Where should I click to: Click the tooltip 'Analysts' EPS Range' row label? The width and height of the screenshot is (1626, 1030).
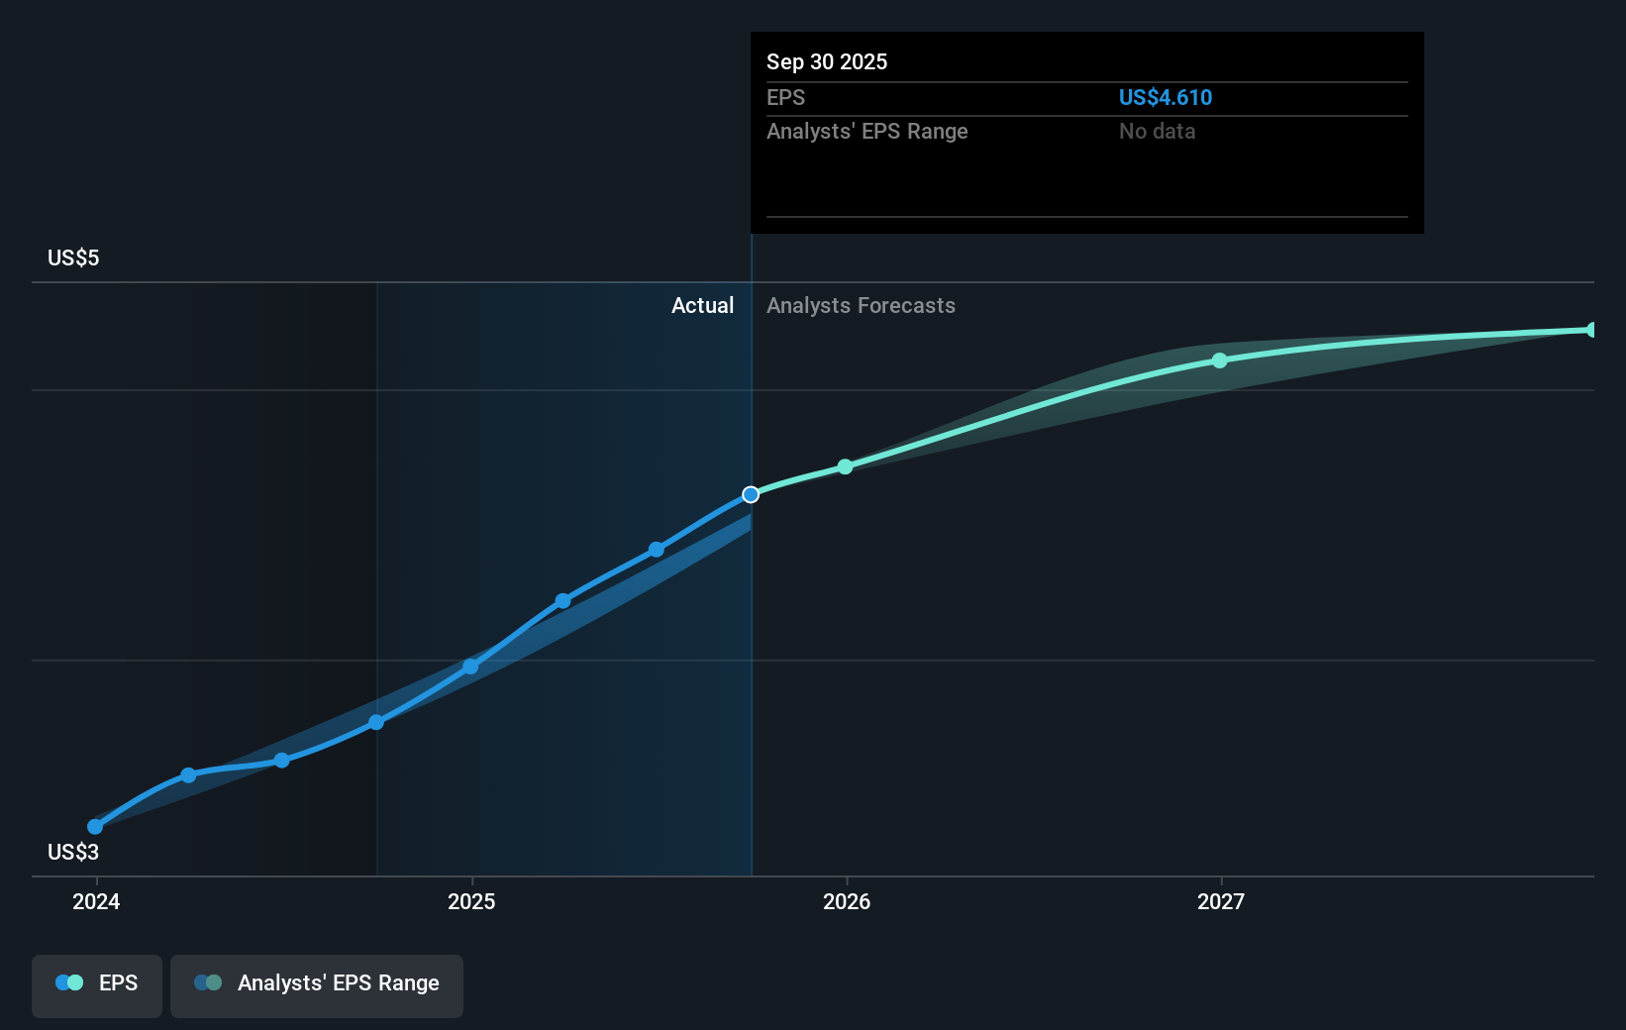867,131
